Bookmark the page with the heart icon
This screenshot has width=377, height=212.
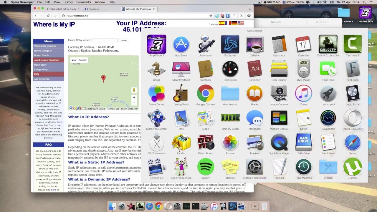(x=211, y=16)
